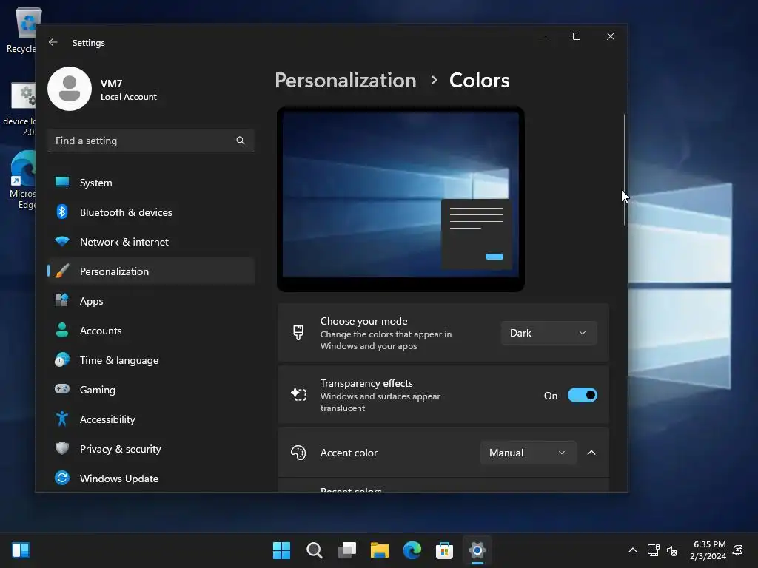
Task: Click the Gaming controller icon
Action: [x=62, y=389]
